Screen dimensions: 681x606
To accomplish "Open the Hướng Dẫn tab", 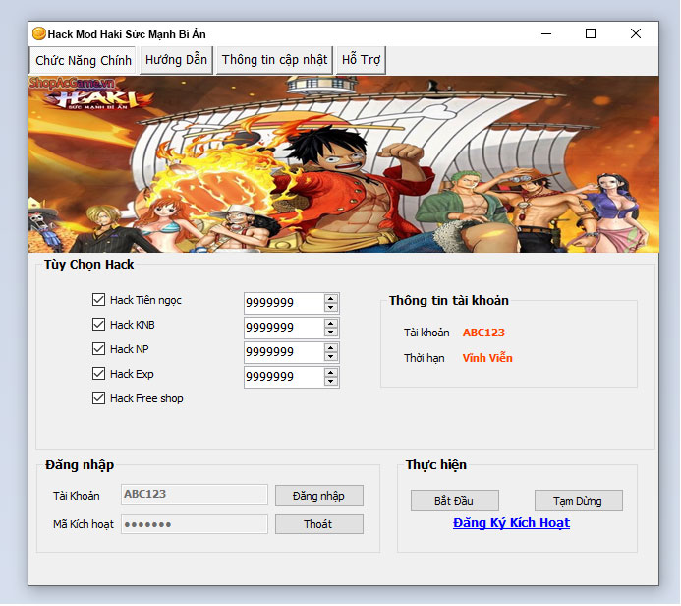I will tap(176, 60).
